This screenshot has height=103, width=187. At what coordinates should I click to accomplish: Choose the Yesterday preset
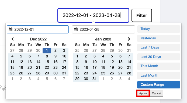(159, 38)
